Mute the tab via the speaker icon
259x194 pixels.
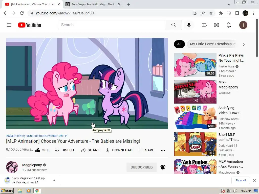point(53,4)
